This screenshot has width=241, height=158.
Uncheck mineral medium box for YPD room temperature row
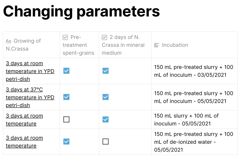click(105, 71)
